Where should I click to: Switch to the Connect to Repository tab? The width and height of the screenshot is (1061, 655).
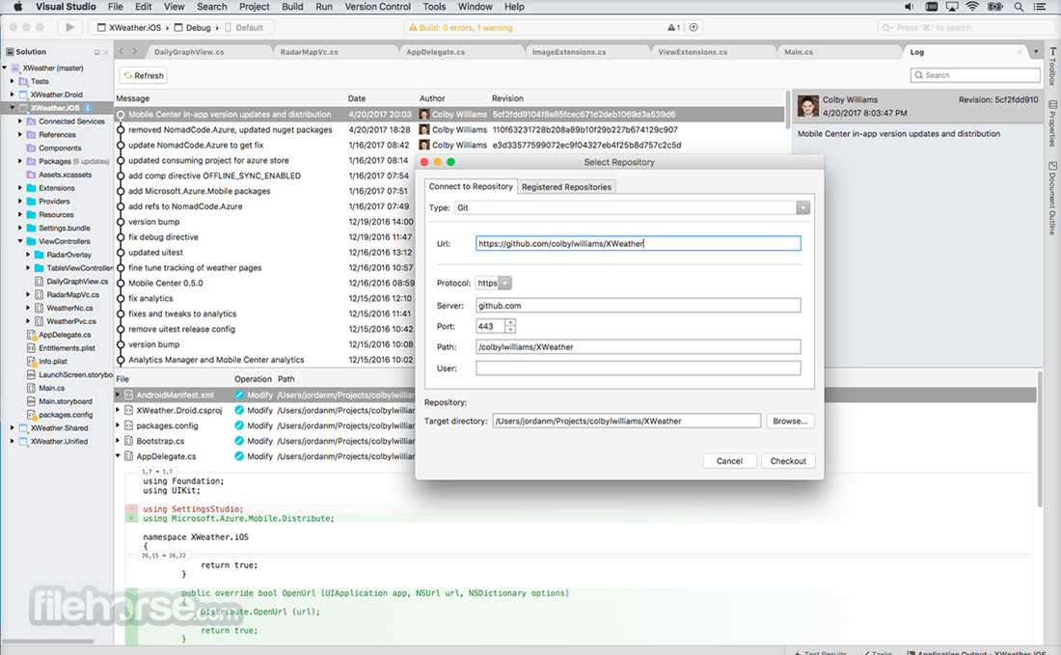(471, 186)
